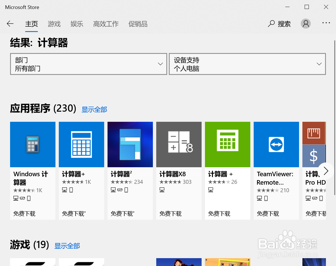Click HoloLens icon under Windows 计算器
The height and width of the screenshot is (266, 336).
(x=22, y=198)
